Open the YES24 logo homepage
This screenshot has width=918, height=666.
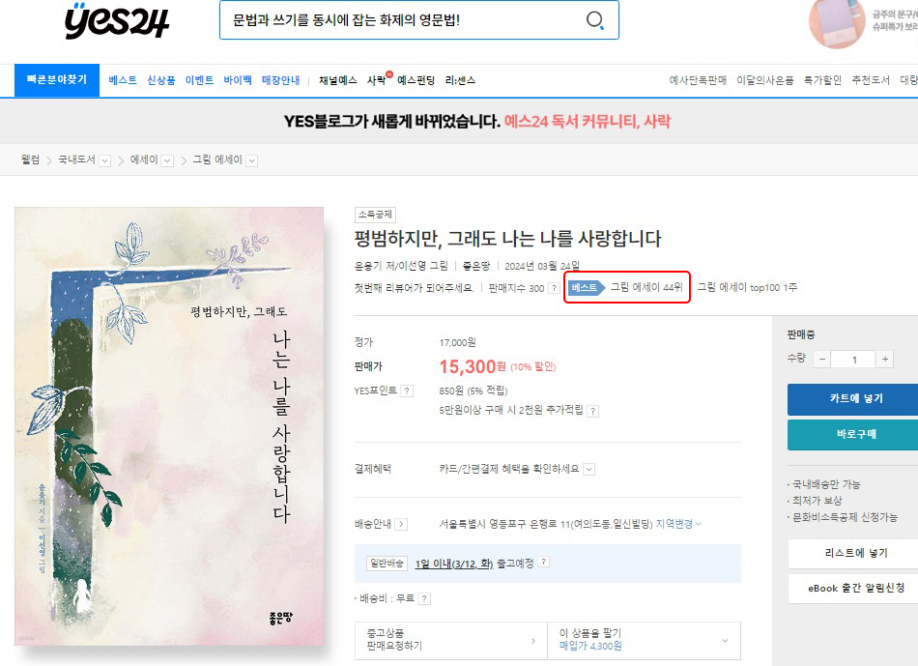[117, 21]
